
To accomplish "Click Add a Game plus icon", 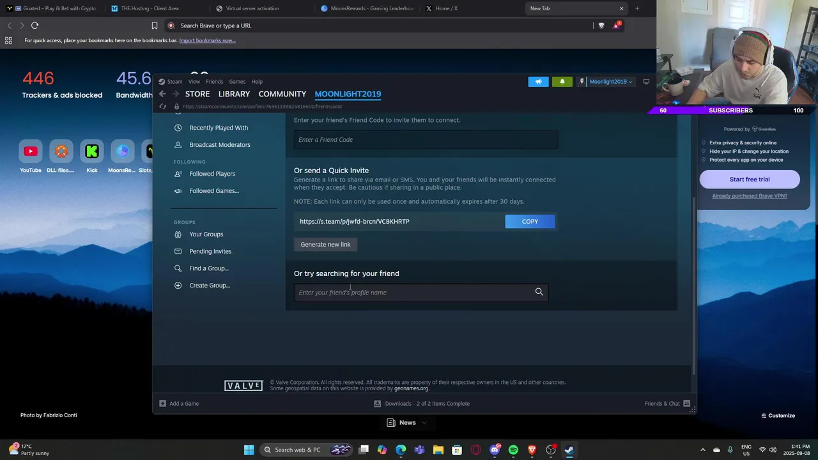I will pyautogui.click(x=162, y=404).
